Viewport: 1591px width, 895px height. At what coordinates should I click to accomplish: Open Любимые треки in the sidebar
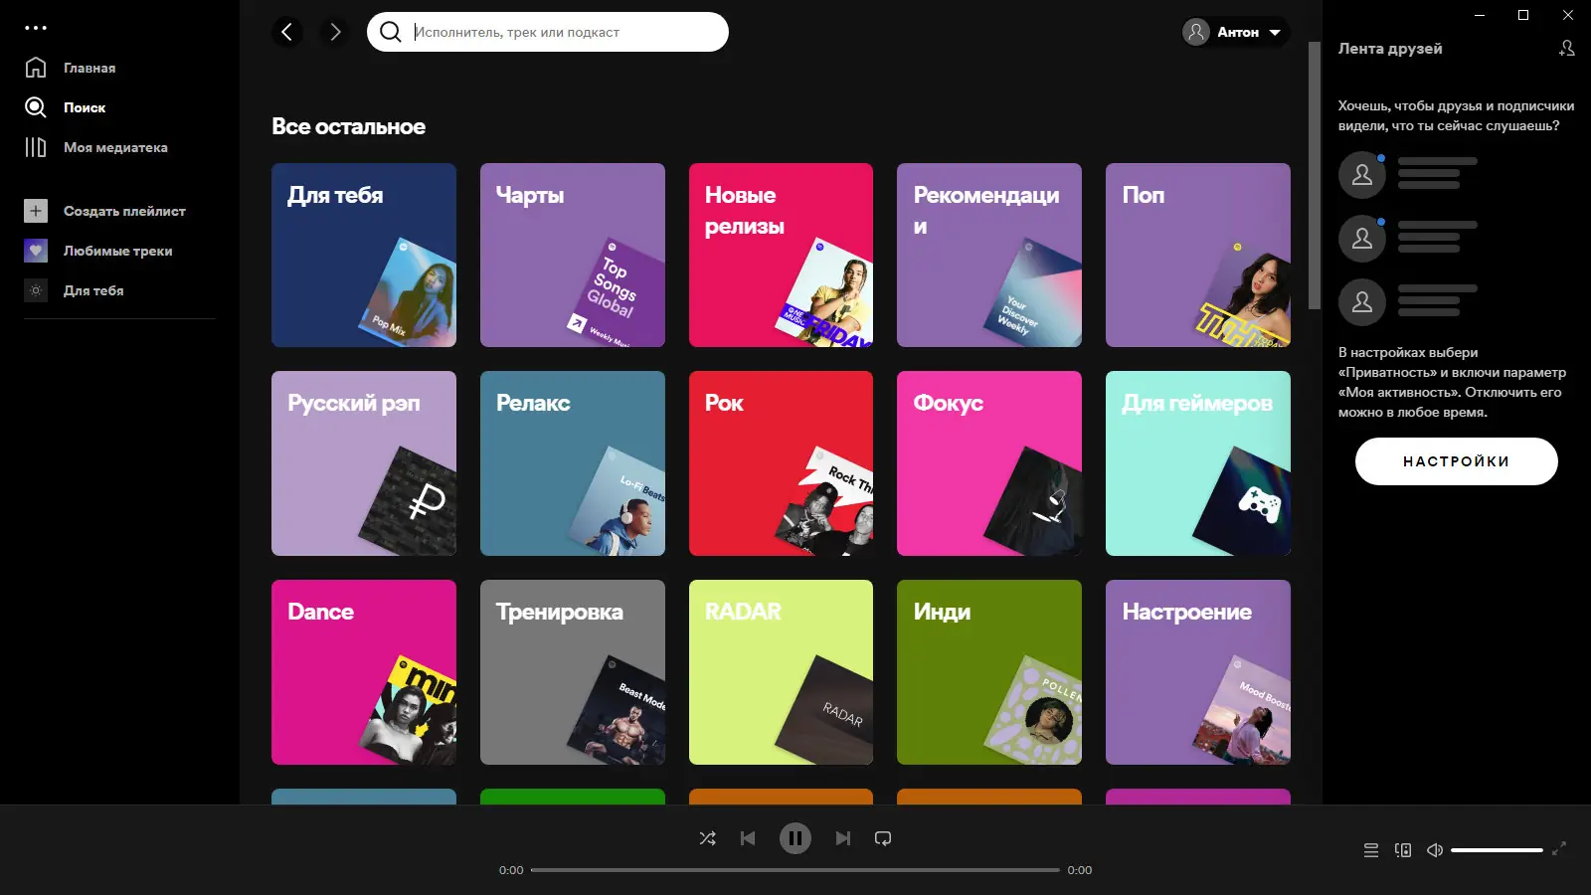click(x=118, y=251)
